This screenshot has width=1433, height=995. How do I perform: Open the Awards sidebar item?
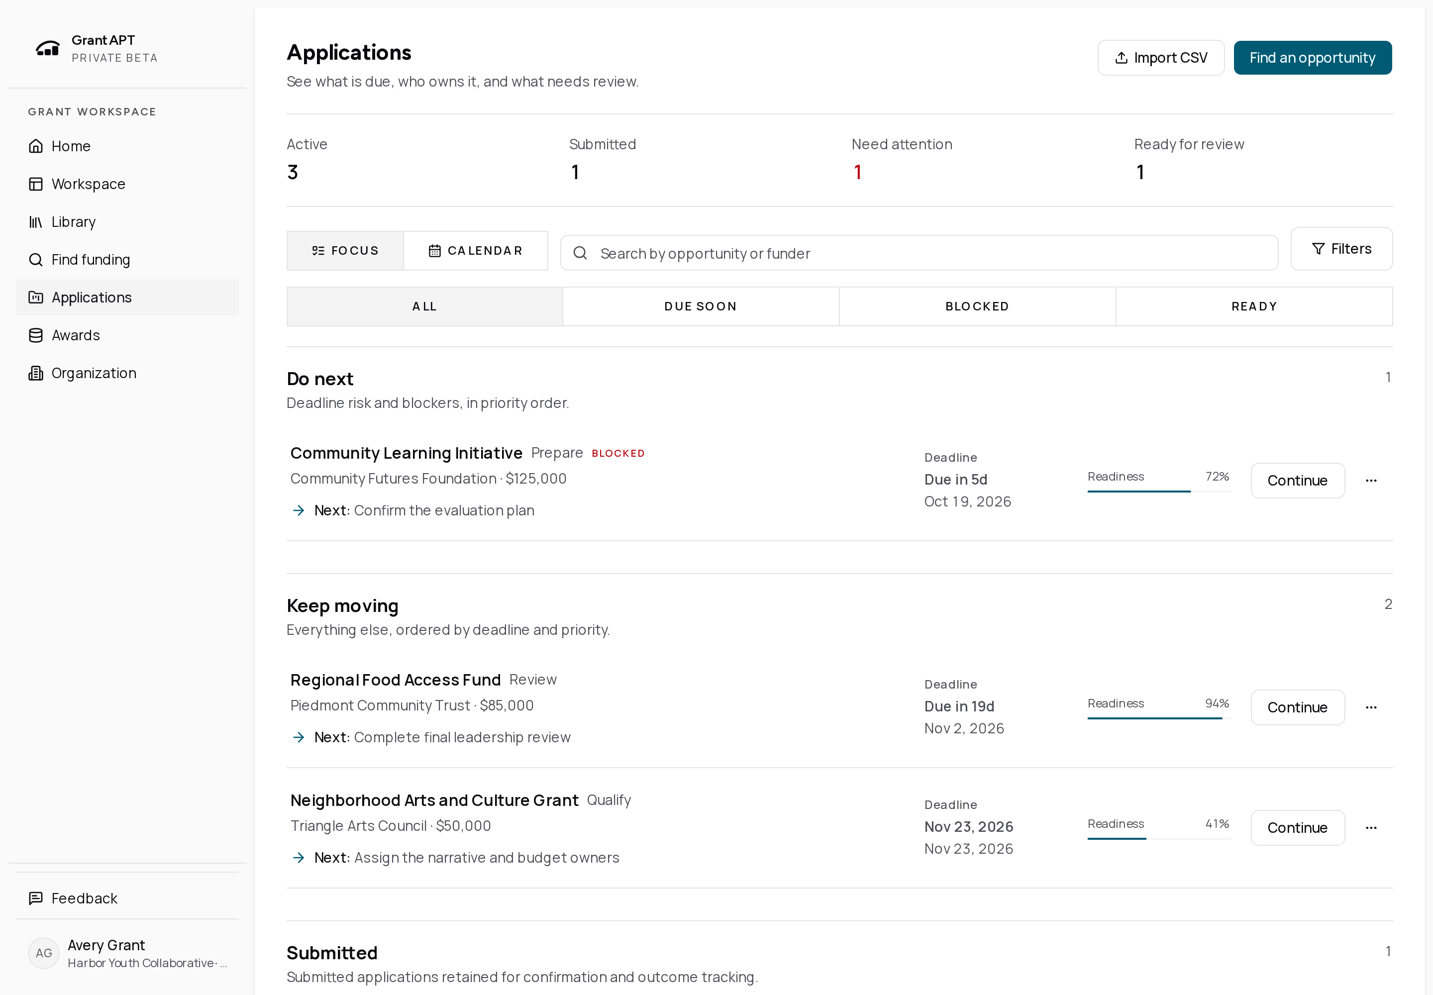[x=127, y=335]
